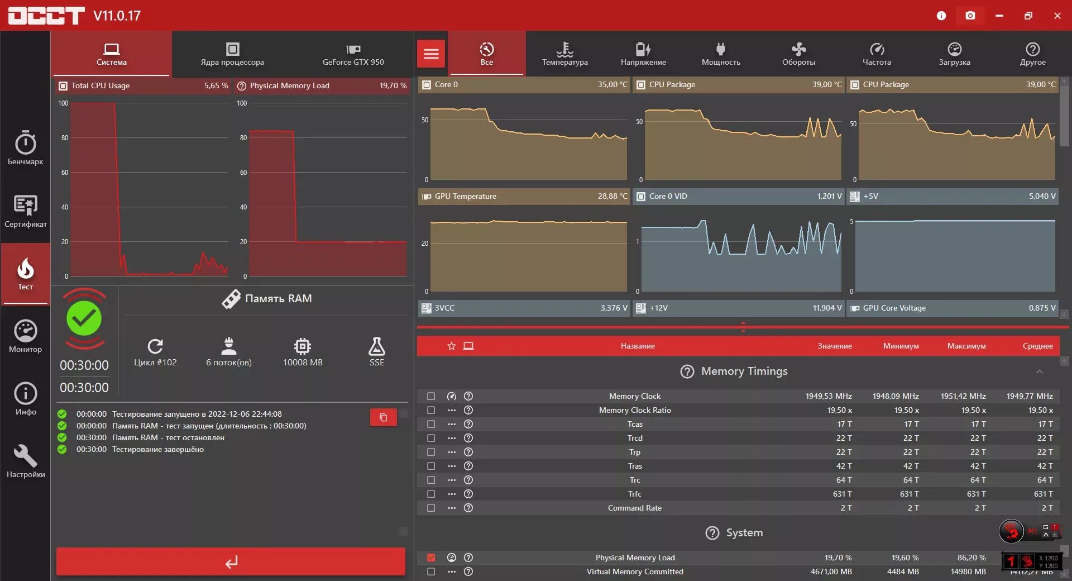Sort table by Максимум column
Viewport: 1072px width, 581px height.
coord(966,346)
